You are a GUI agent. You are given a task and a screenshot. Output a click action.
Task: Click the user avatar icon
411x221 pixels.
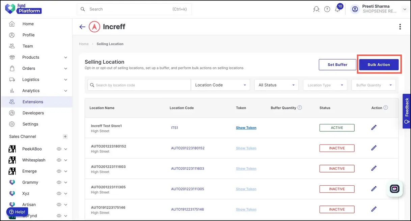point(355,9)
